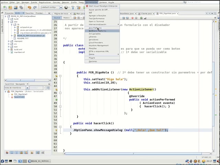This screenshot has width=220, height=165.
Task: Open the Ayuda menu
Action: tap(111, 2)
